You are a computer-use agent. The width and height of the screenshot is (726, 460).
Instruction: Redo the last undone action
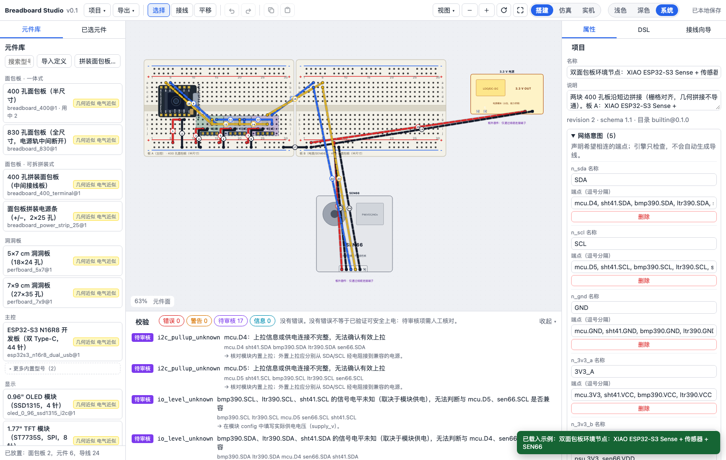[248, 10]
